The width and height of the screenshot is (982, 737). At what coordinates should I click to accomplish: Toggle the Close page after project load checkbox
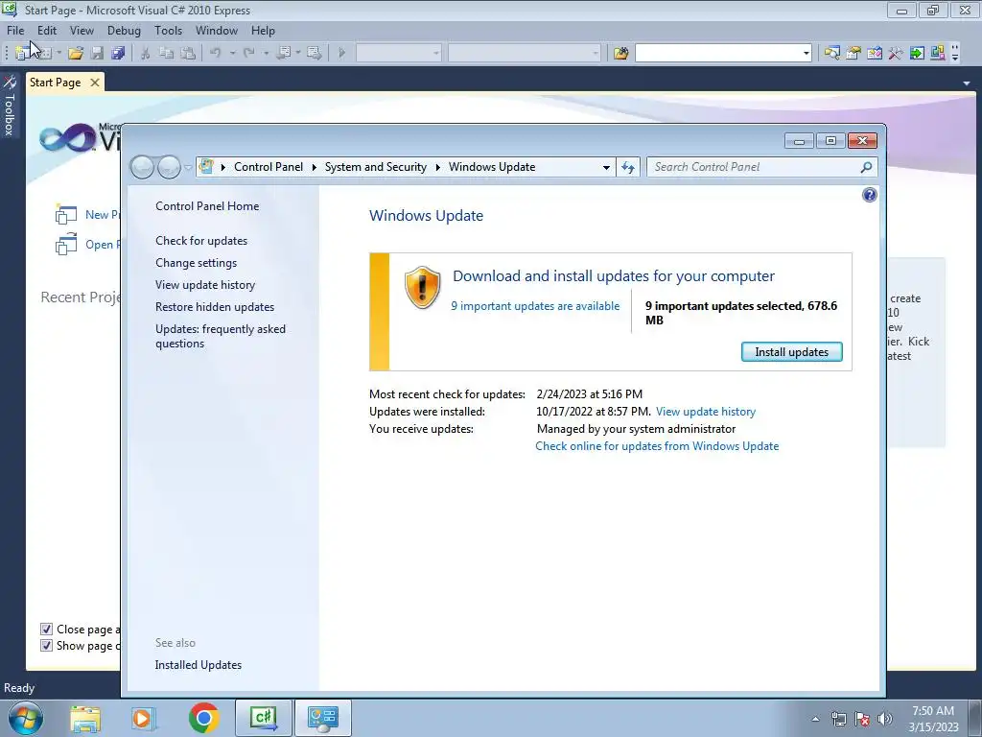(x=46, y=630)
